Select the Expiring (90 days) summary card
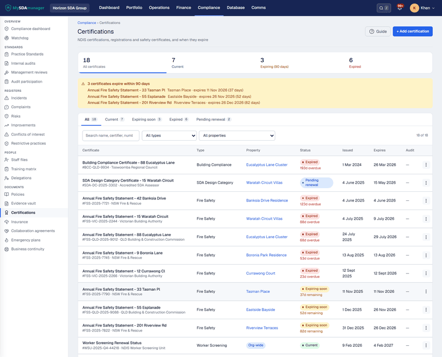442x357 pixels. pos(299,63)
